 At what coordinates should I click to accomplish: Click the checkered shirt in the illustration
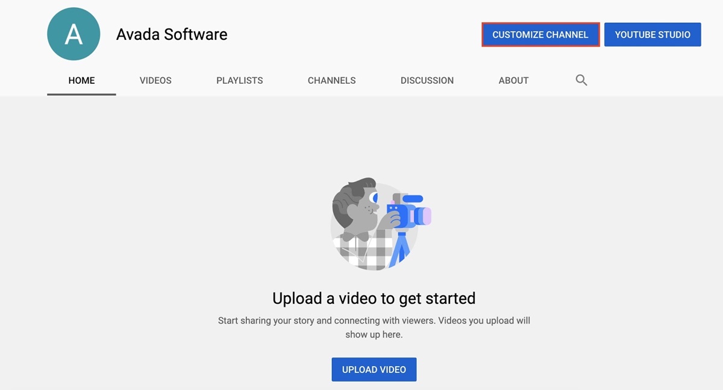365,250
